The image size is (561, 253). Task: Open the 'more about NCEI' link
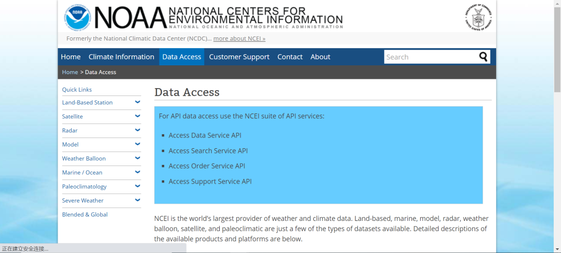(239, 38)
